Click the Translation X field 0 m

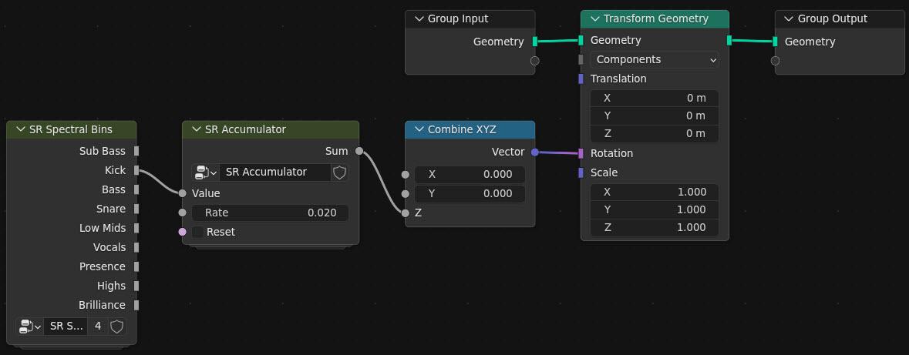(x=655, y=98)
